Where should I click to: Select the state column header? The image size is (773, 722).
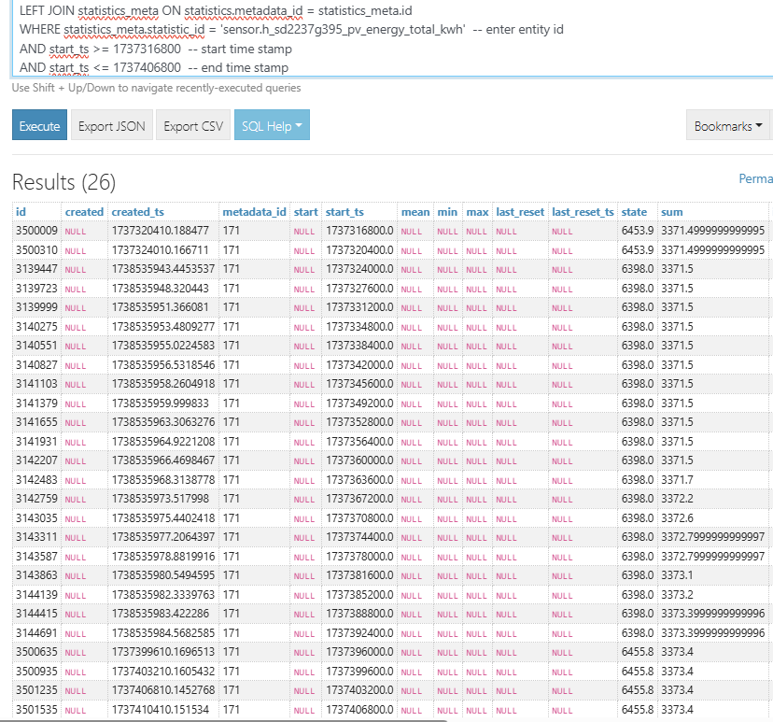coord(634,212)
